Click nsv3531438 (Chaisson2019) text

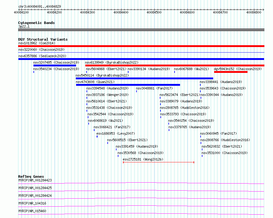109,108
